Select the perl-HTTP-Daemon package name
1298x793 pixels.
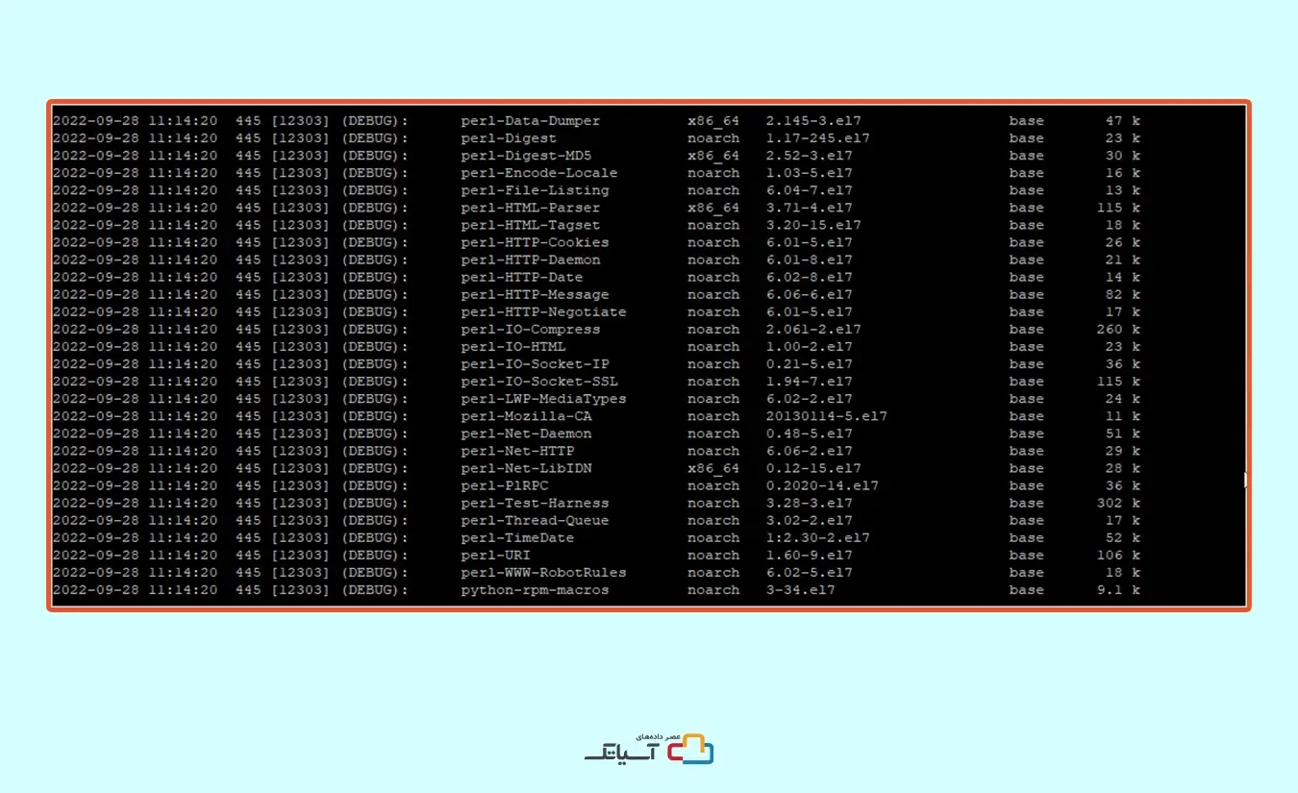pyautogui.click(x=530, y=260)
